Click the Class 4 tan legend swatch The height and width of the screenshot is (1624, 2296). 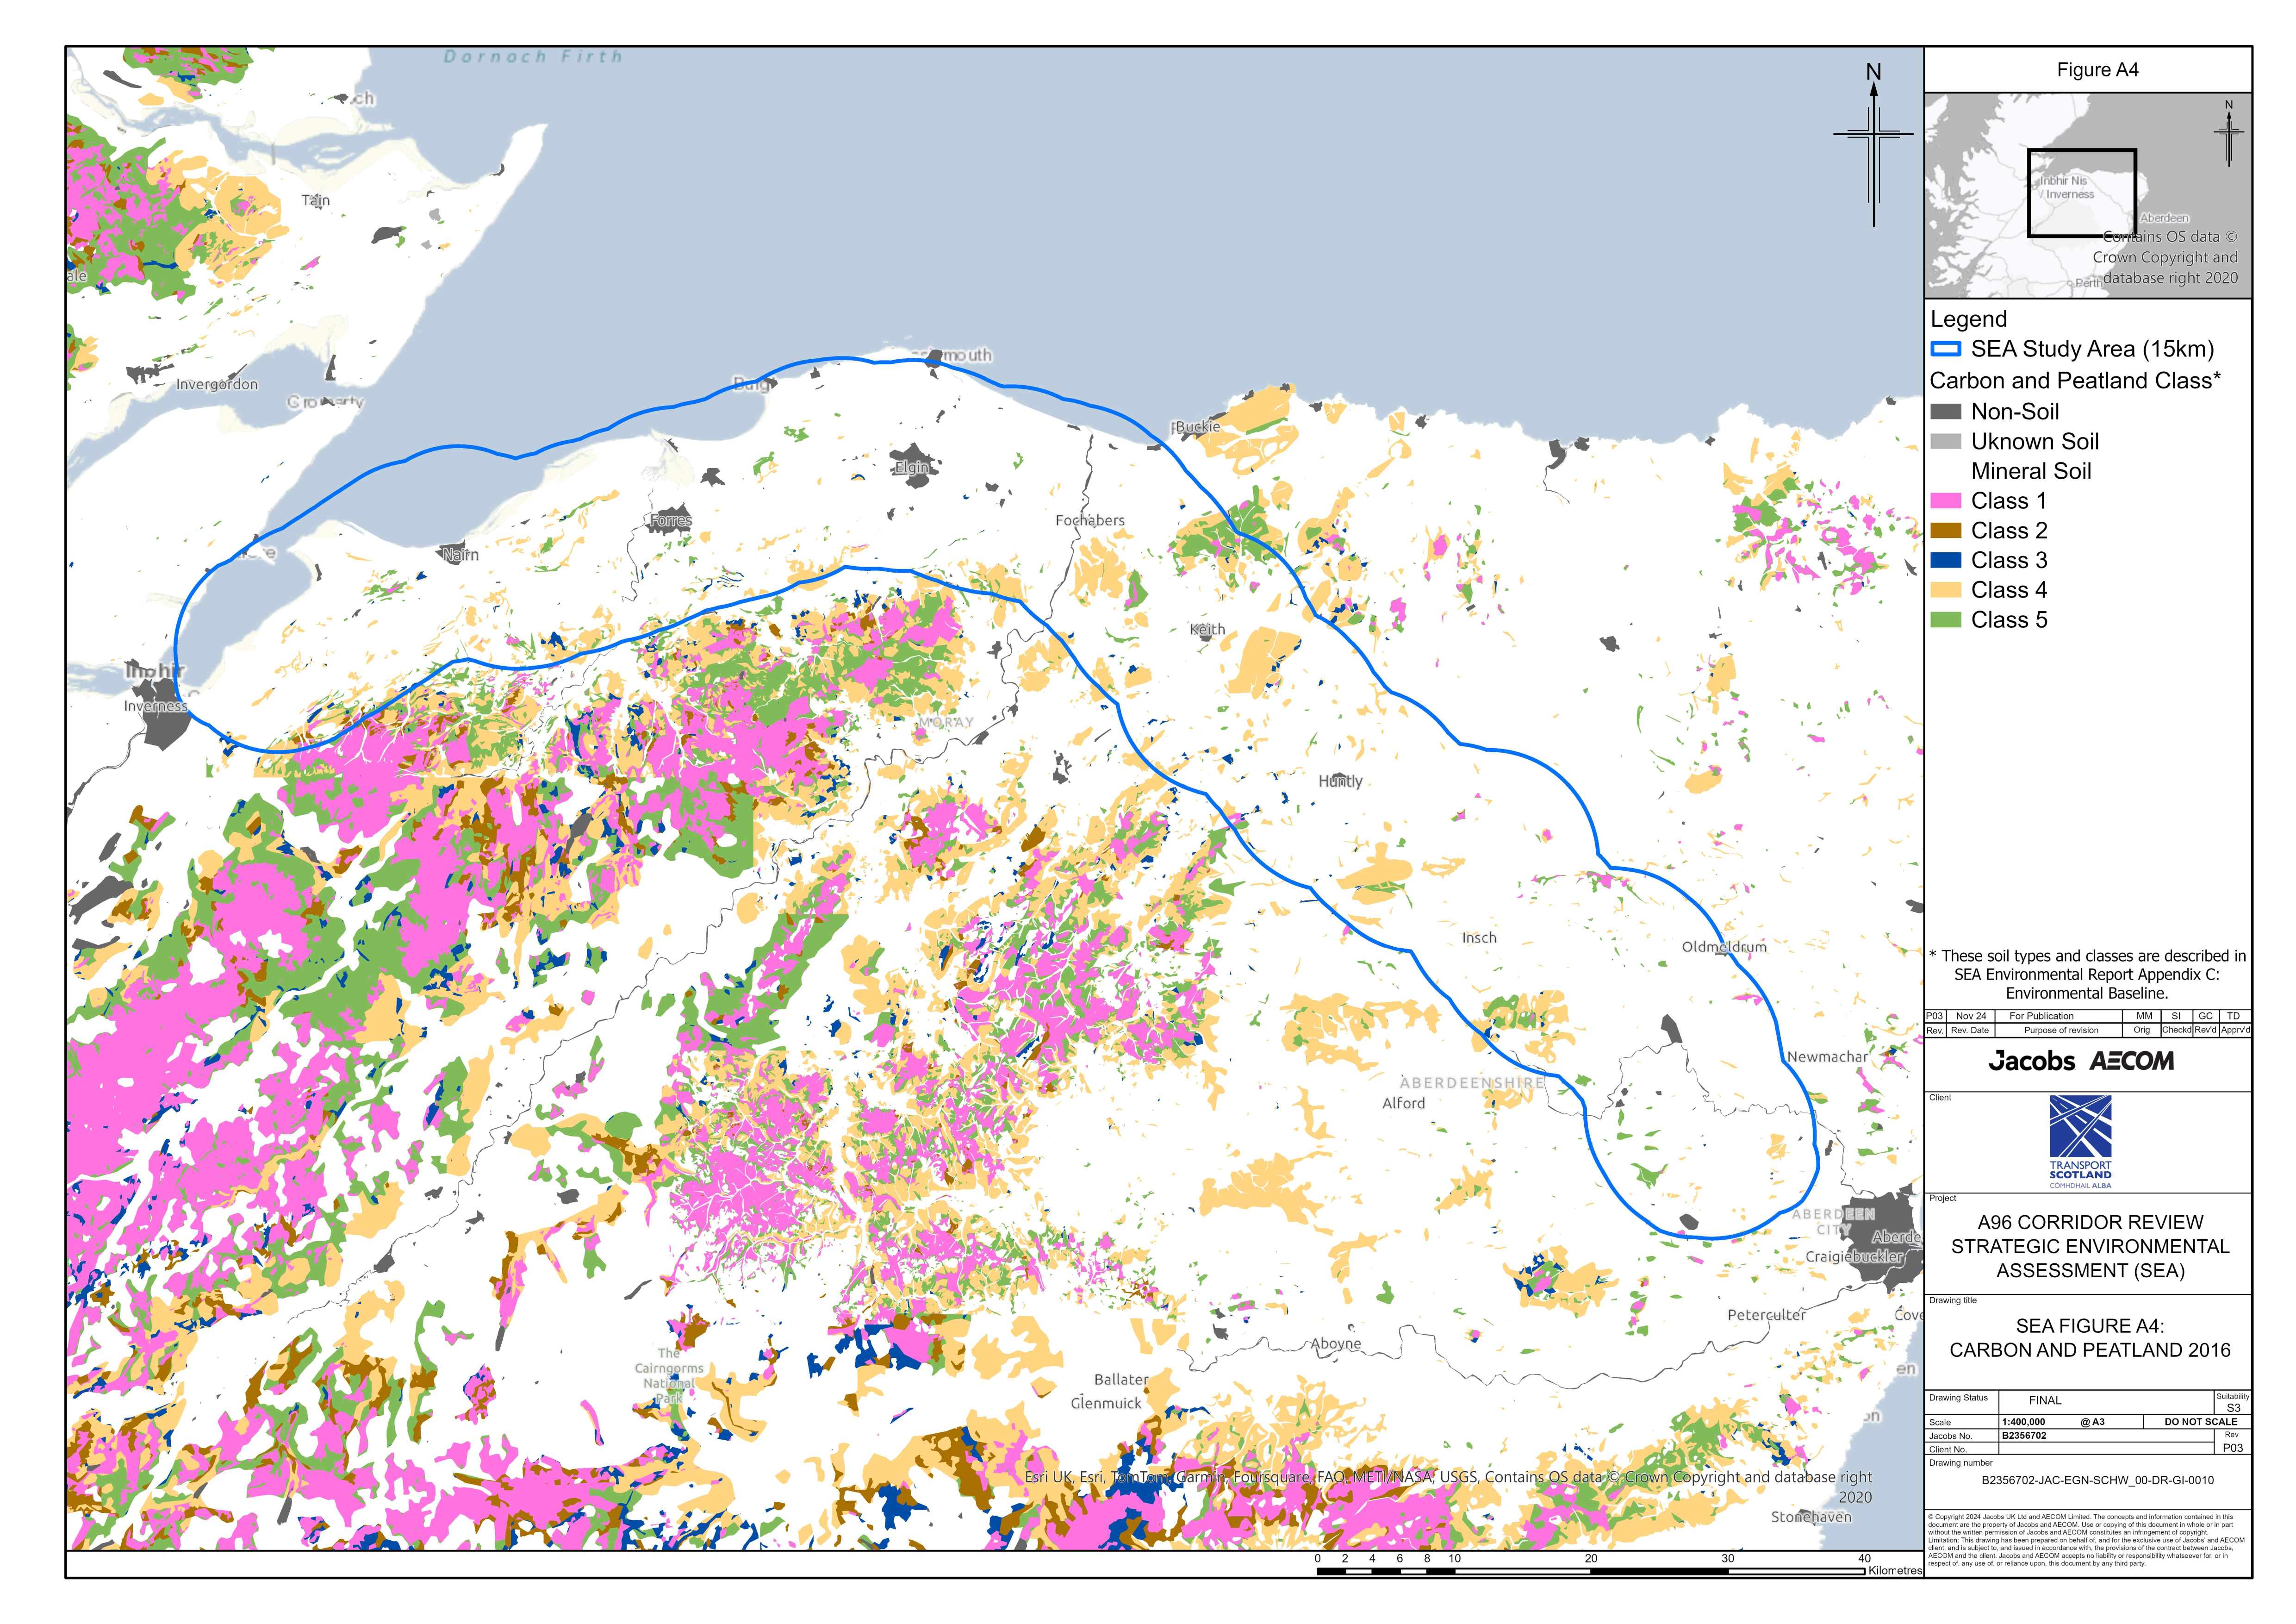coord(1945,590)
